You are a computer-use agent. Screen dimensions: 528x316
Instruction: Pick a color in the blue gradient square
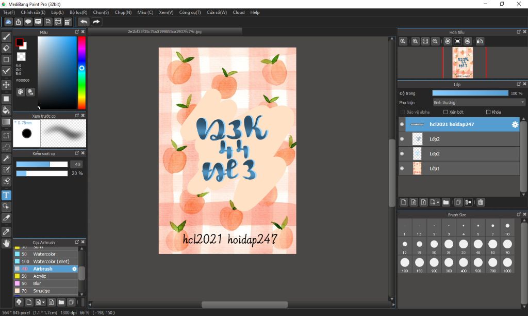tap(57, 72)
